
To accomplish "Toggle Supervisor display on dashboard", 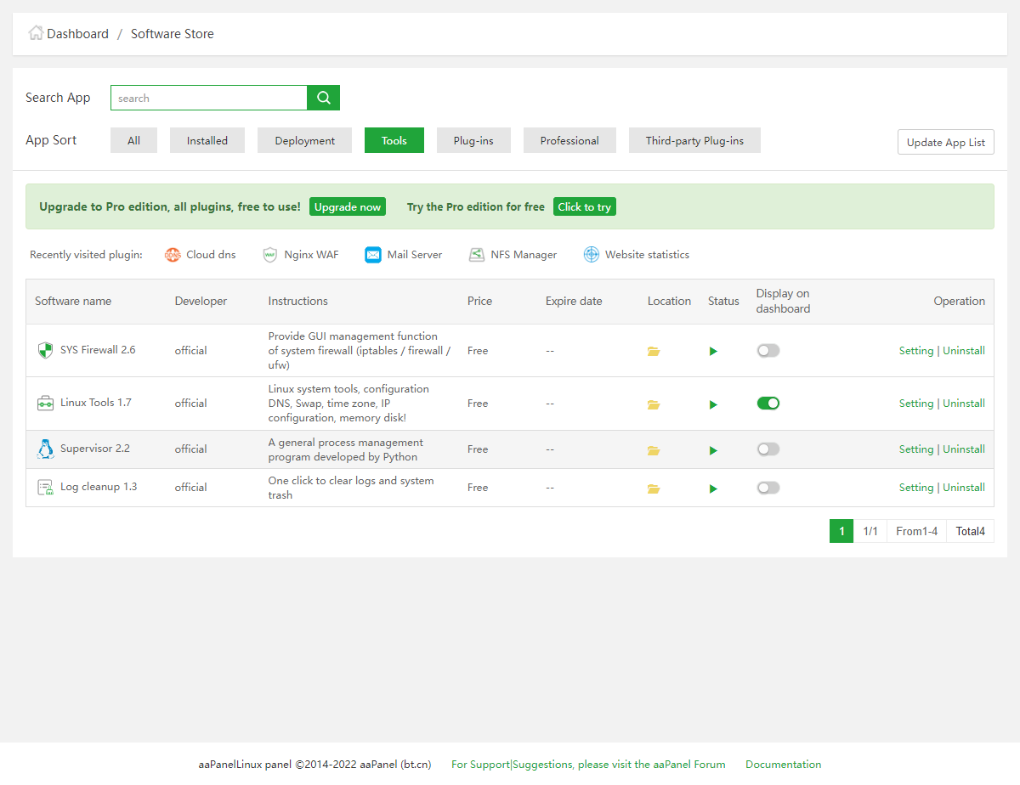I will 768,449.
